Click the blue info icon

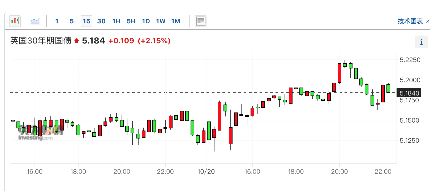421,42
